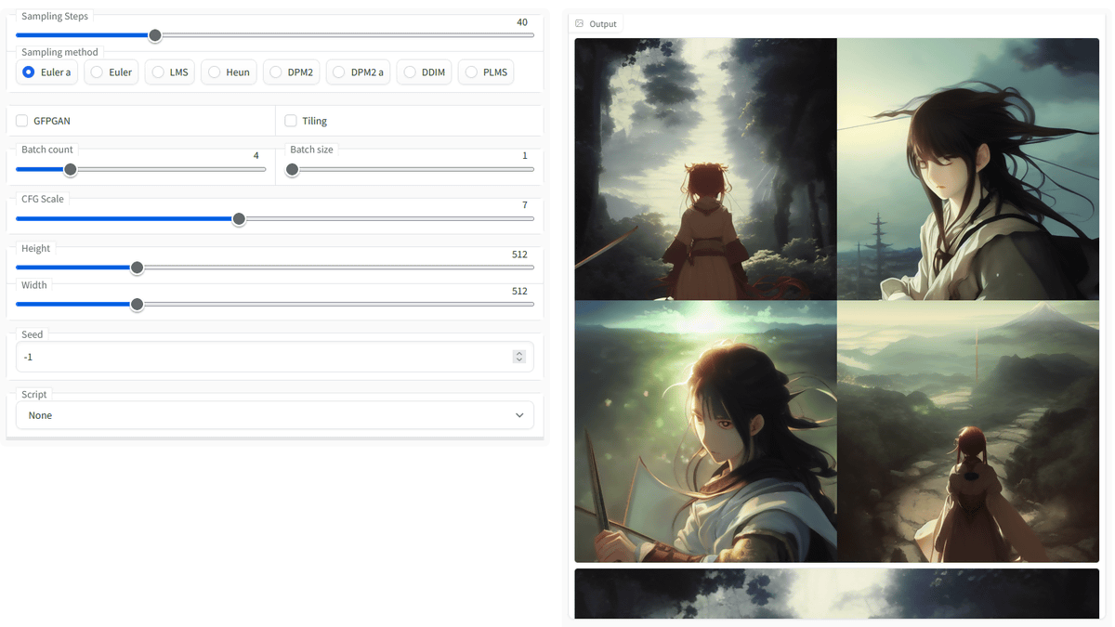Pick the DPM2 sampling method
The width and height of the screenshot is (1115, 627).
tap(291, 72)
